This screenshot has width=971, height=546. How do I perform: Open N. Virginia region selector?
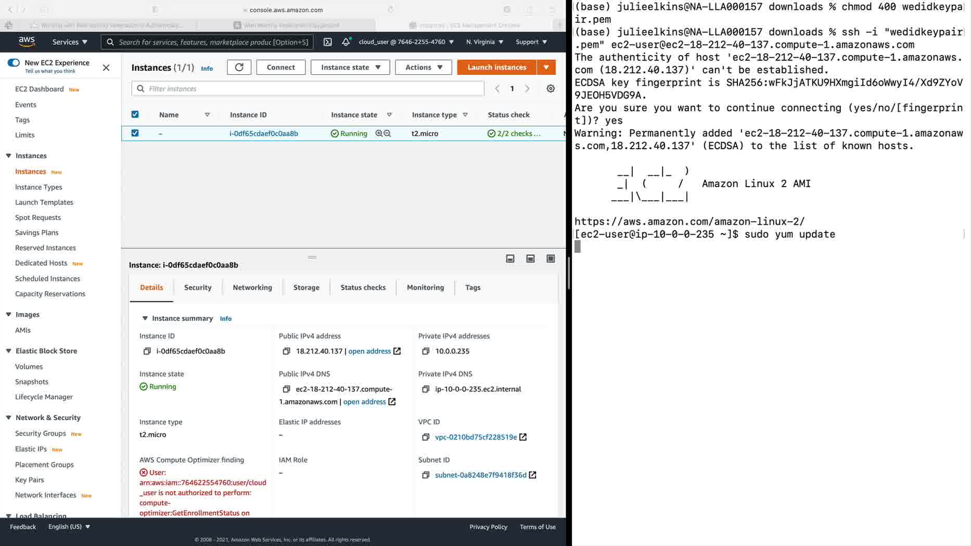[x=484, y=42]
